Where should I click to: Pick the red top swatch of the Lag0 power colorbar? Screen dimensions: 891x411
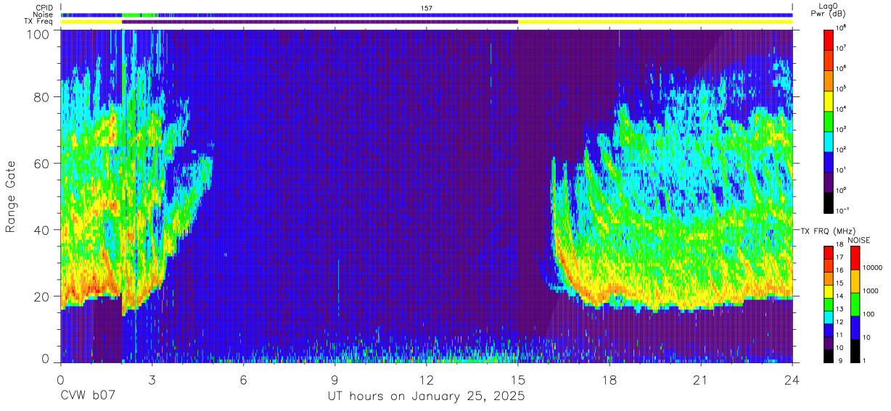pos(829,39)
